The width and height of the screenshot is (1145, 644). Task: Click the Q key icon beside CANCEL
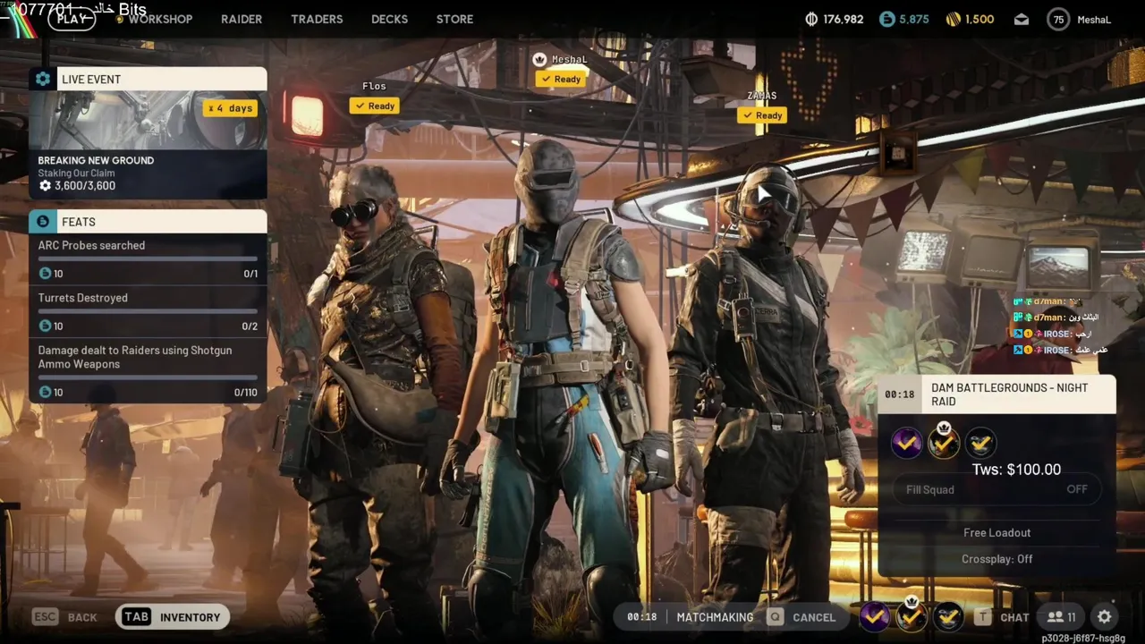click(x=775, y=617)
